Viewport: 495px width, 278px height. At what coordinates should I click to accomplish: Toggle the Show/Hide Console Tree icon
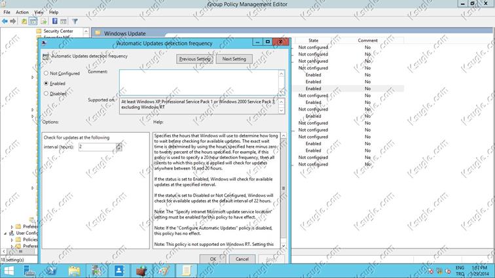pyautogui.click(x=33, y=21)
